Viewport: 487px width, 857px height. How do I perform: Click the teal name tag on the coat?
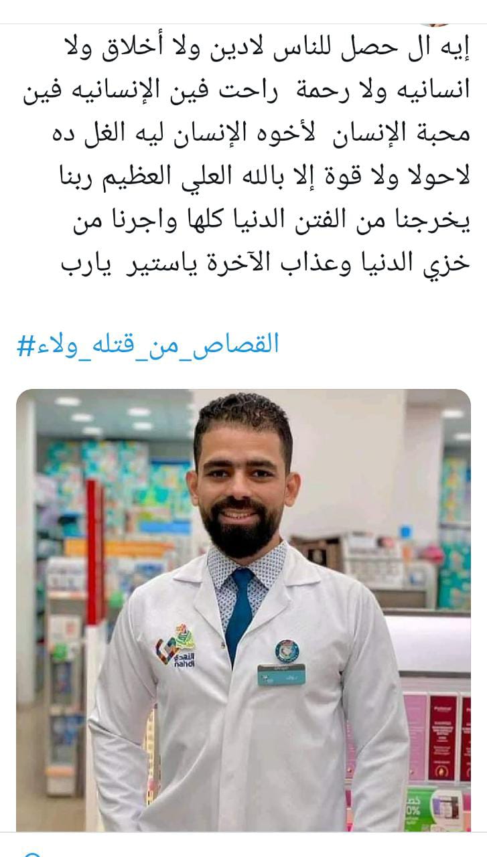(x=281, y=674)
